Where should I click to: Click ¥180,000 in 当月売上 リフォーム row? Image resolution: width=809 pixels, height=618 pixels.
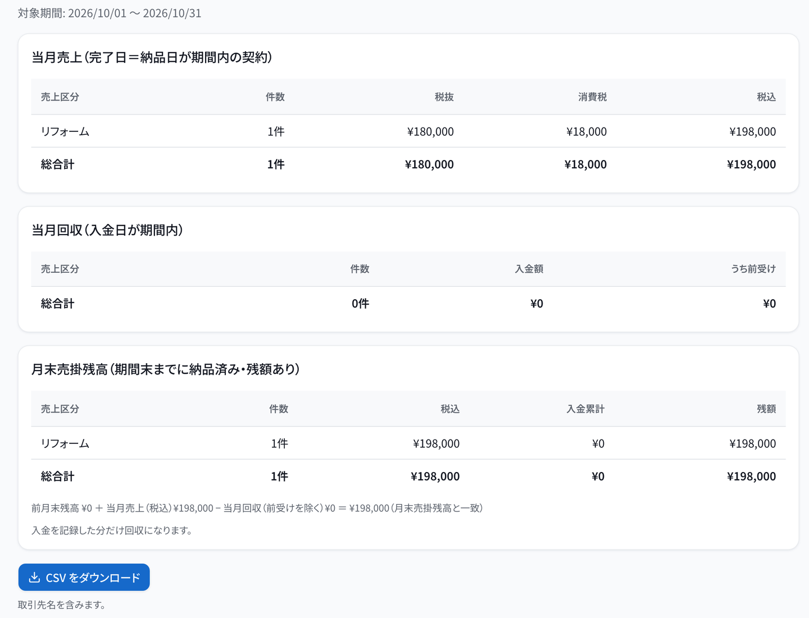[x=430, y=131]
